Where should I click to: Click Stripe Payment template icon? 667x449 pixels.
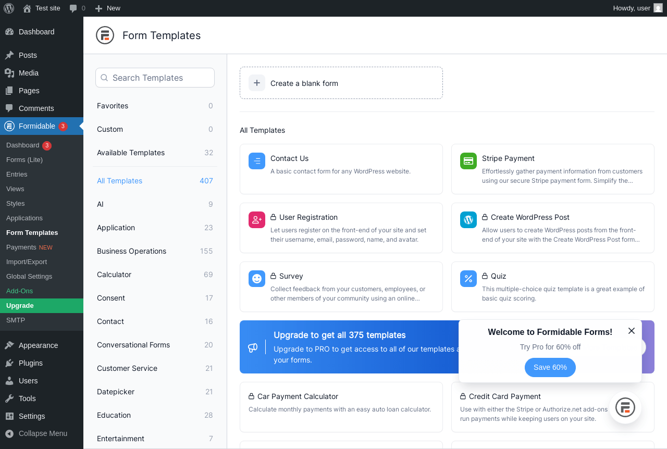point(468,161)
